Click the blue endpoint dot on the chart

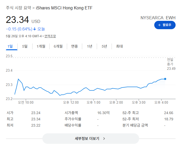tap(165, 79)
